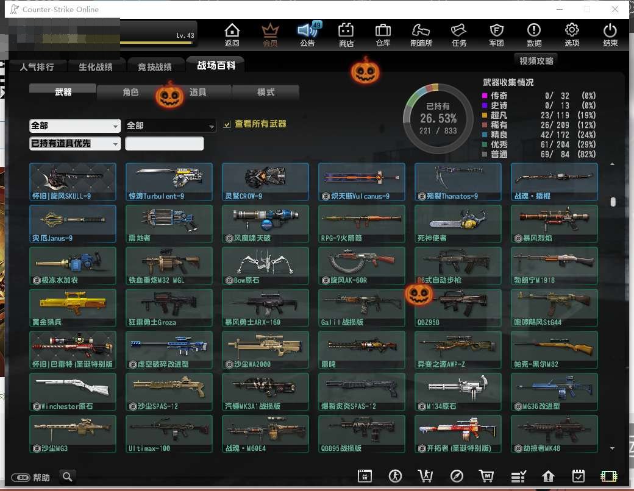634x491 pixels.
Task: Select the 角色 sub-tab
Action: click(130, 92)
